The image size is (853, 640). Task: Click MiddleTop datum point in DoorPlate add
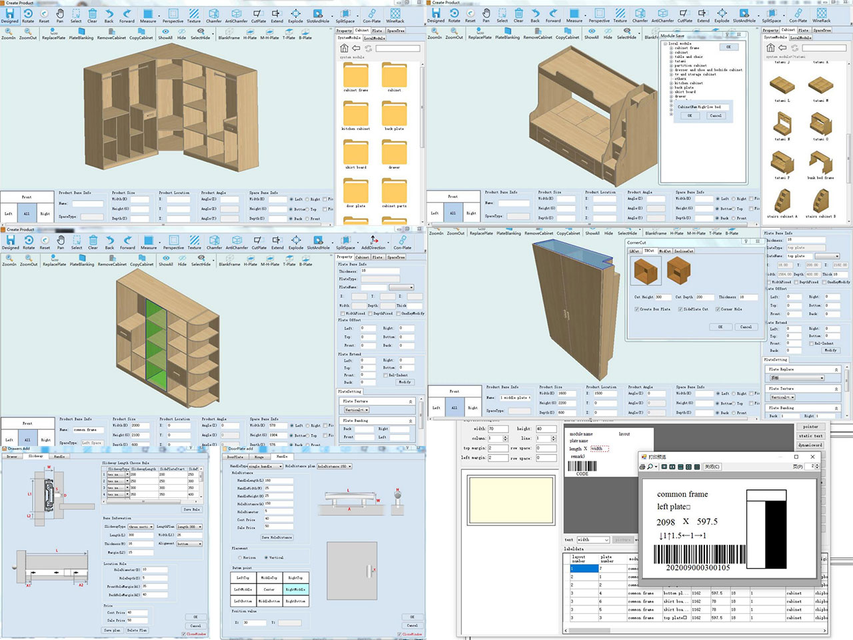[x=269, y=578]
